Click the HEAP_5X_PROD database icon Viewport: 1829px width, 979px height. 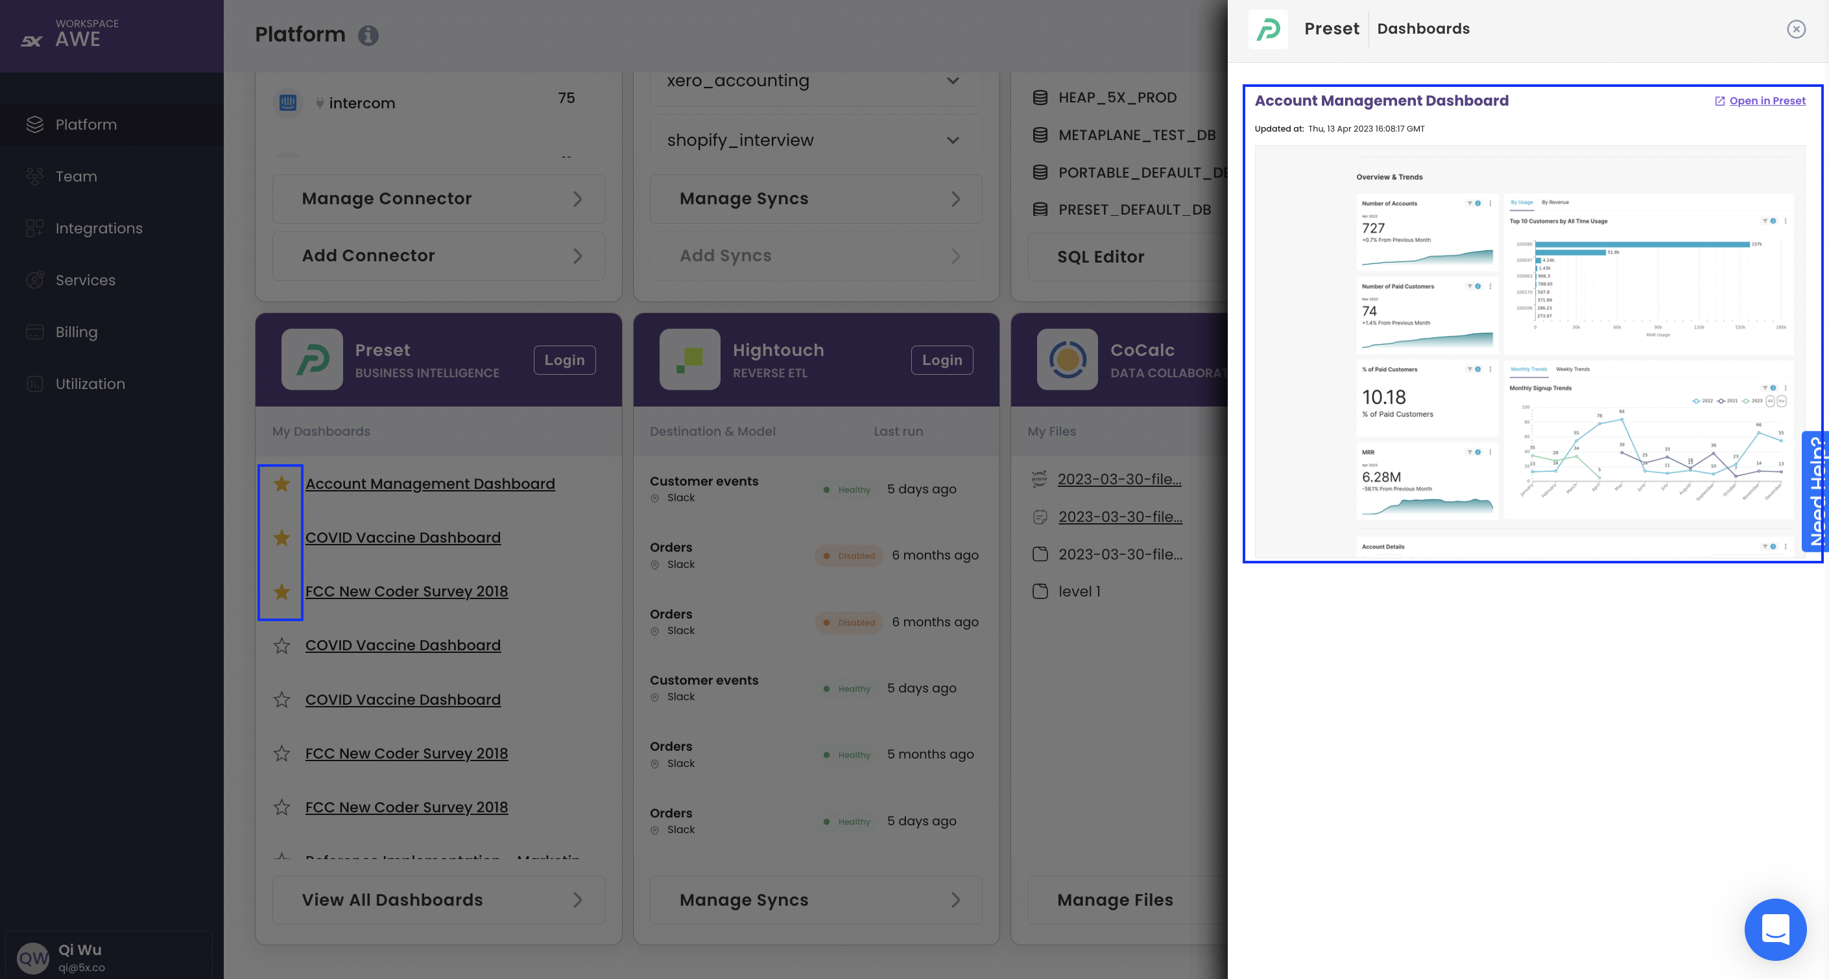tap(1040, 98)
